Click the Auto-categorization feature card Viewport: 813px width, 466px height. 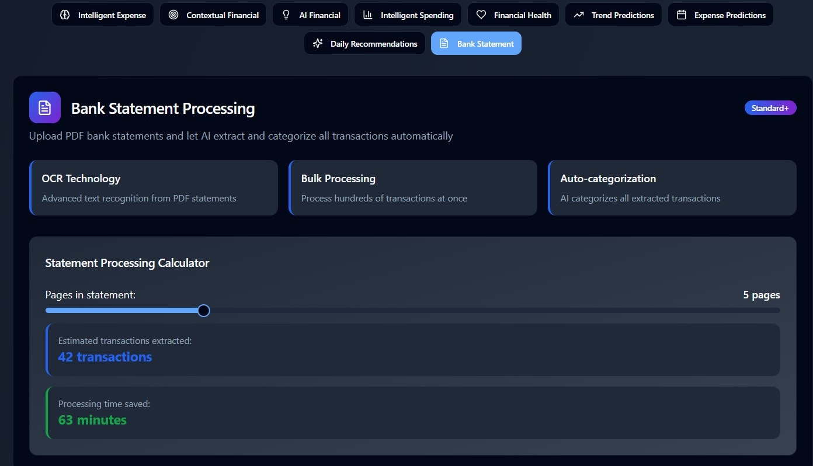pyautogui.click(x=672, y=188)
